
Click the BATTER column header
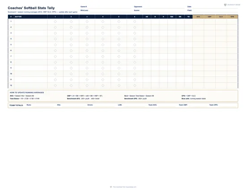[x=31, y=17]
